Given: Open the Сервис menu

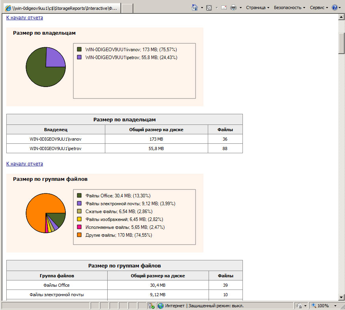Looking at the screenshot, I should [x=319, y=7].
